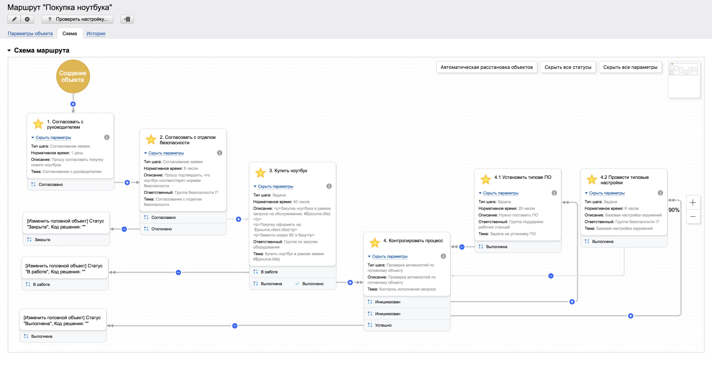The image size is (712, 377).
Task: Click the delete route icon button
Action: point(27,19)
